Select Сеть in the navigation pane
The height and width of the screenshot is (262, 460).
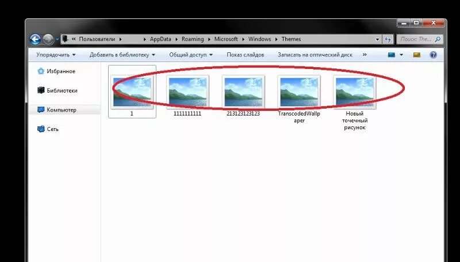point(52,129)
